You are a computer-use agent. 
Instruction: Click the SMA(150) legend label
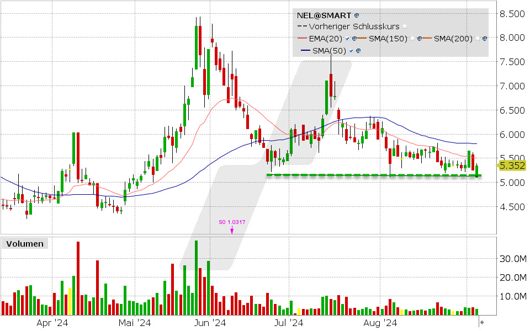coord(388,39)
